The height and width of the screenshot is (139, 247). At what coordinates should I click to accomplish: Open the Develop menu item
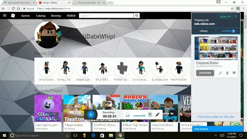[x=56, y=15]
